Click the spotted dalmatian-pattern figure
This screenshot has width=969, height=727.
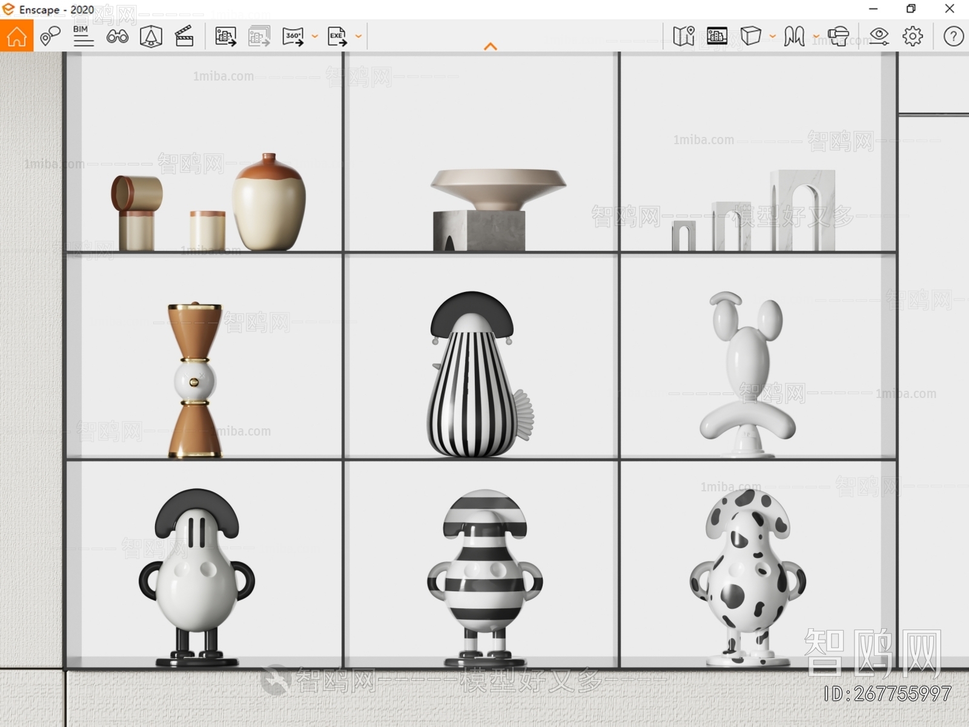pyautogui.click(x=747, y=577)
